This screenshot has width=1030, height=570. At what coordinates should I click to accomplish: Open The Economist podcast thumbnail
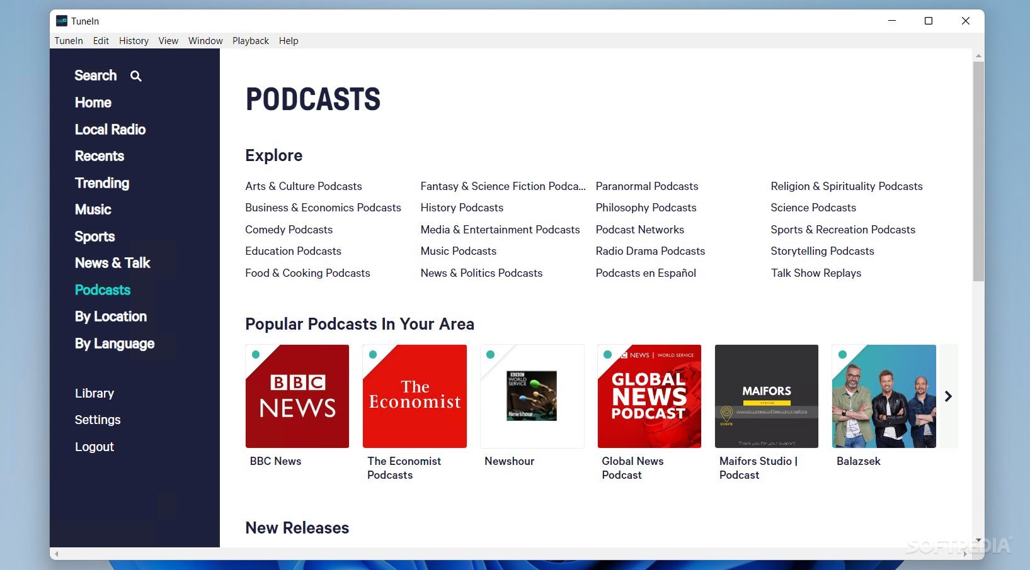click(x=415, y=396)
